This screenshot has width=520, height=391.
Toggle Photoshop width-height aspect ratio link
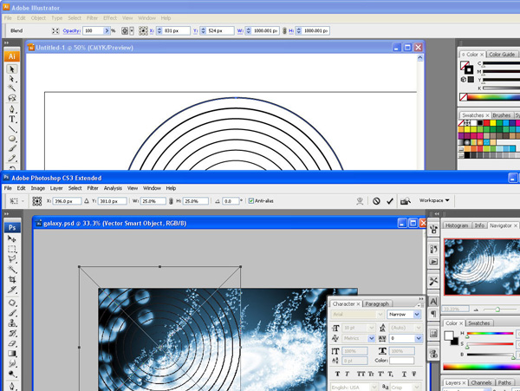[x=171, y=201]
